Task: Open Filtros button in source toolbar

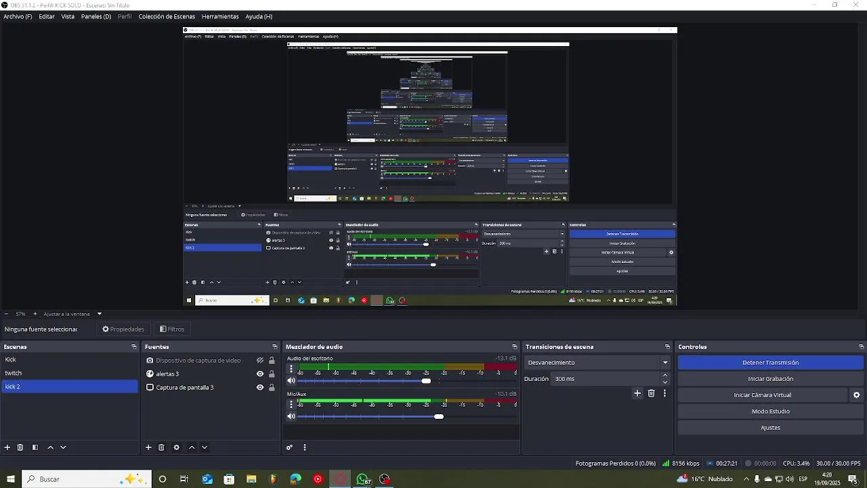Action: 172,329
